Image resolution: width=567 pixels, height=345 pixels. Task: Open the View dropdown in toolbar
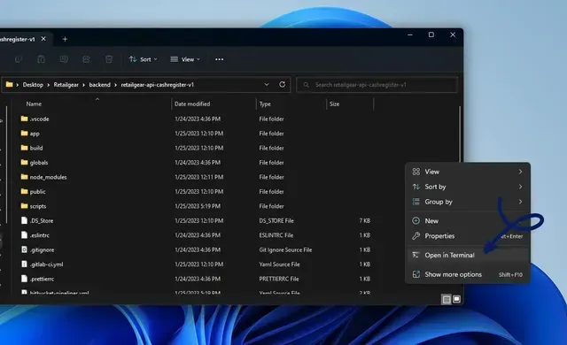tap(185, 59)
